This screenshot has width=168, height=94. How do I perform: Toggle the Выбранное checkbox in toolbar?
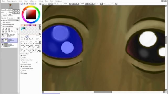click(x=54, y=4)
